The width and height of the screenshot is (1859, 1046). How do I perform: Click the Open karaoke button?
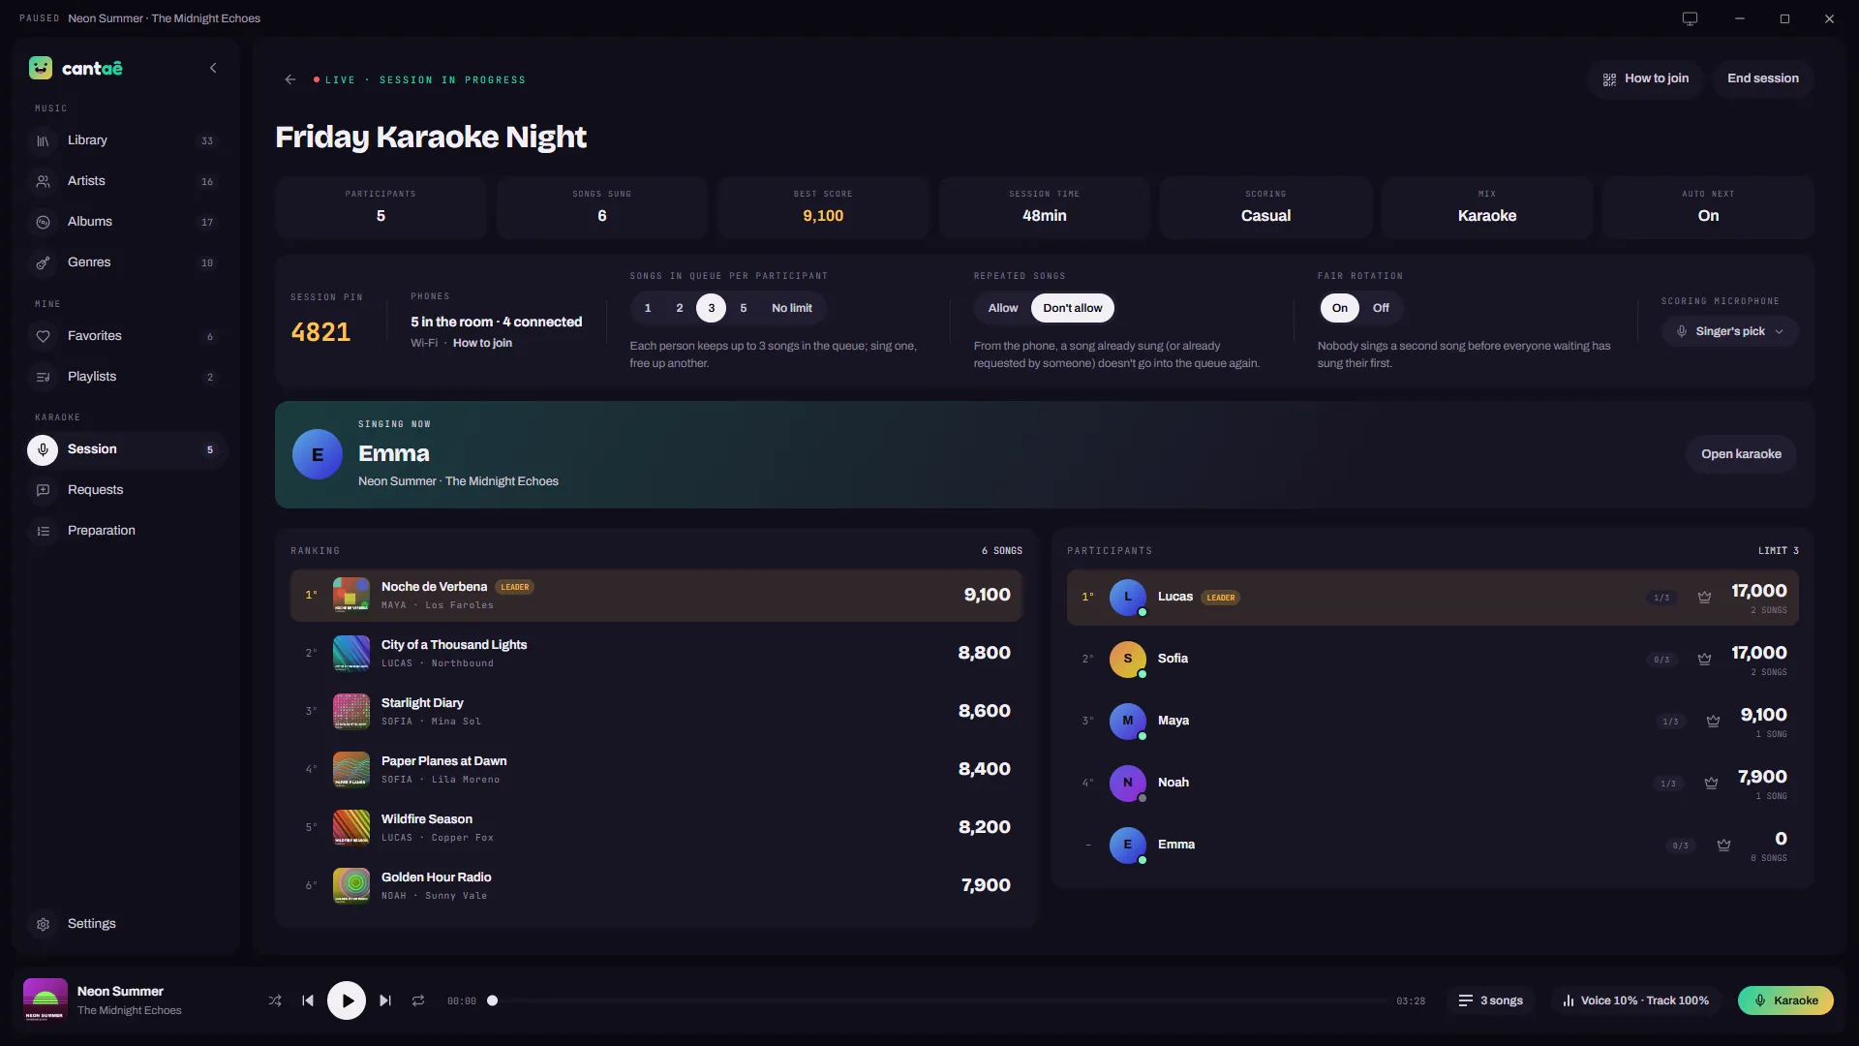[1741, 454]
